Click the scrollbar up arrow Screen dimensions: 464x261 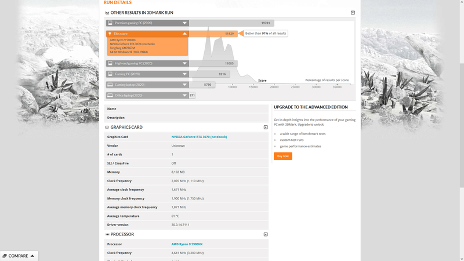462,2
